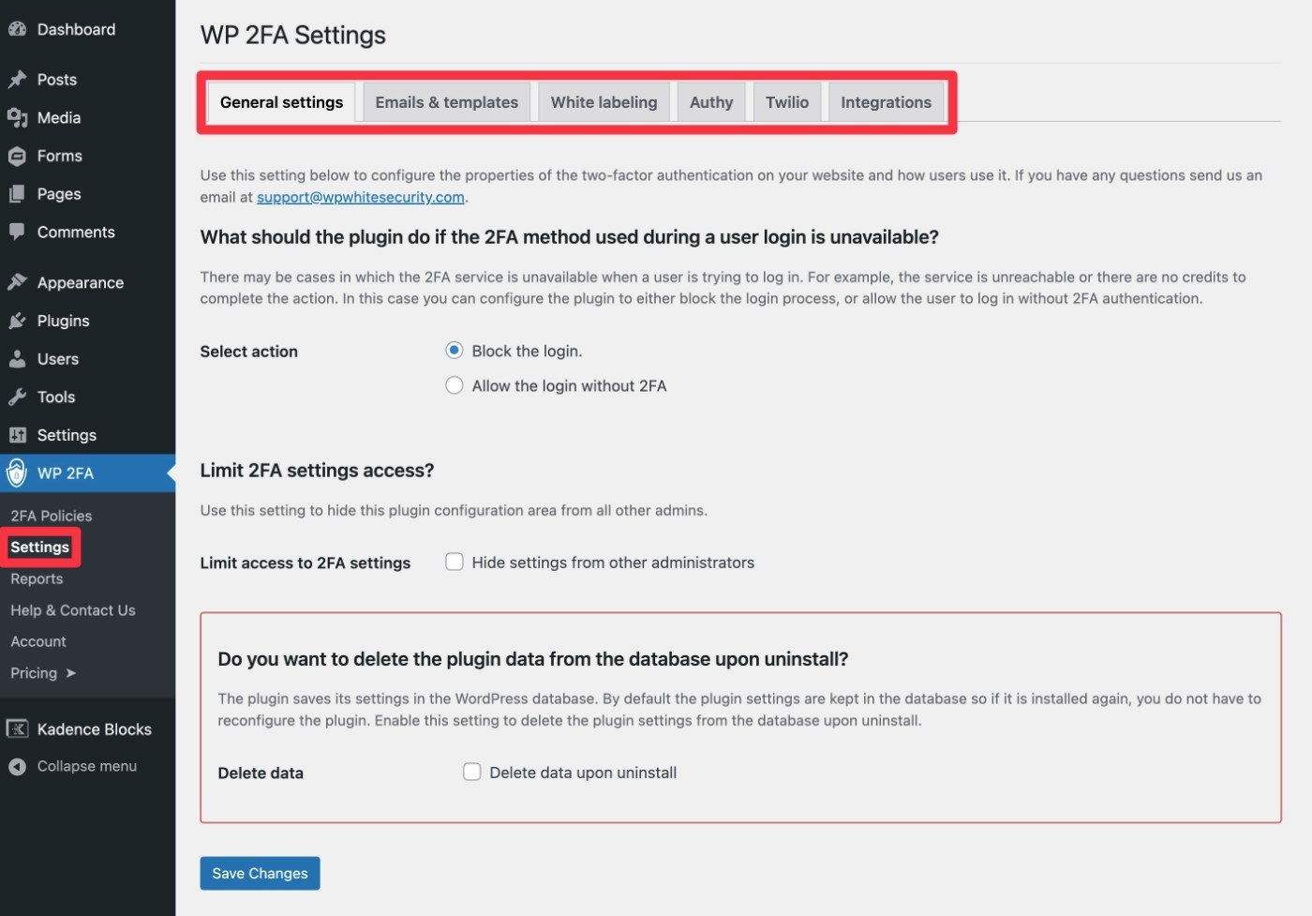
Task: Go to Dashboard menu item
Action: coord(76,29)
